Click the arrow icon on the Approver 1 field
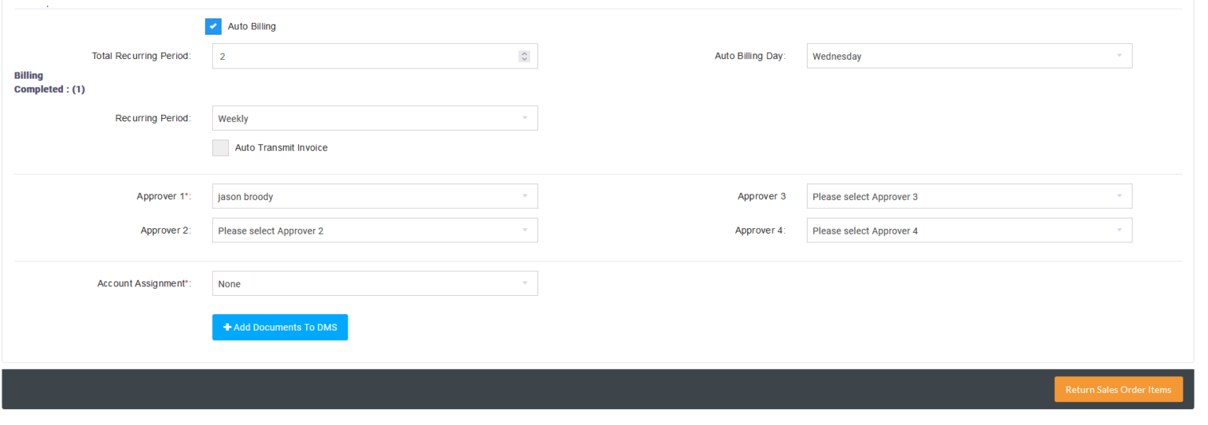The height and width of the screenshot is (425, 1208). (x=525, y=196)
